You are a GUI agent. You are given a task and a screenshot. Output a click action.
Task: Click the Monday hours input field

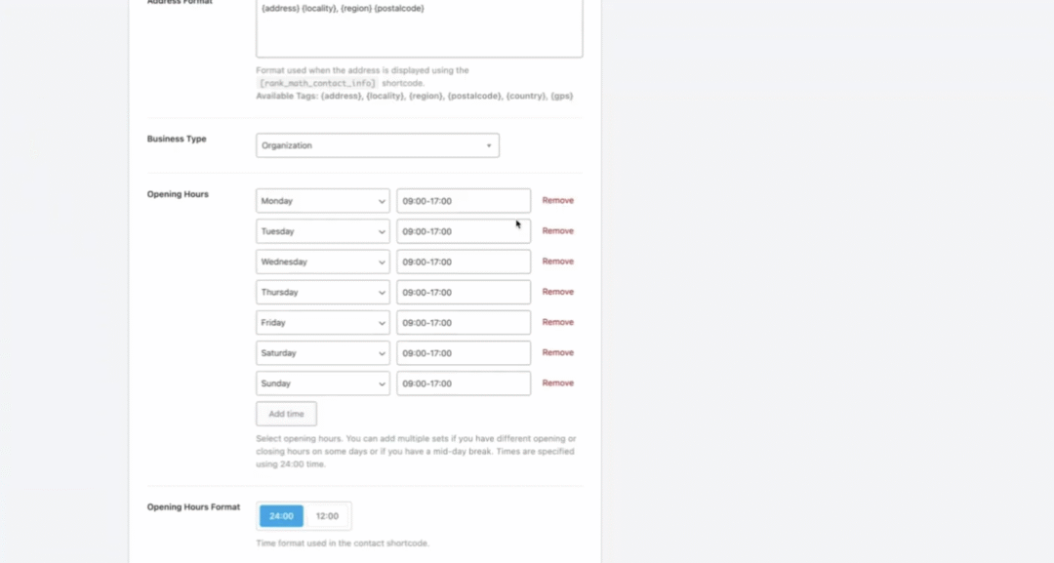[463, 201]
